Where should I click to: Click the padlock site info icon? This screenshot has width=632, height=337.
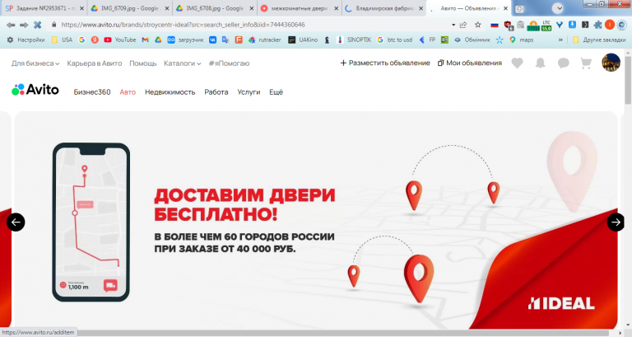(x=54, y=25)
